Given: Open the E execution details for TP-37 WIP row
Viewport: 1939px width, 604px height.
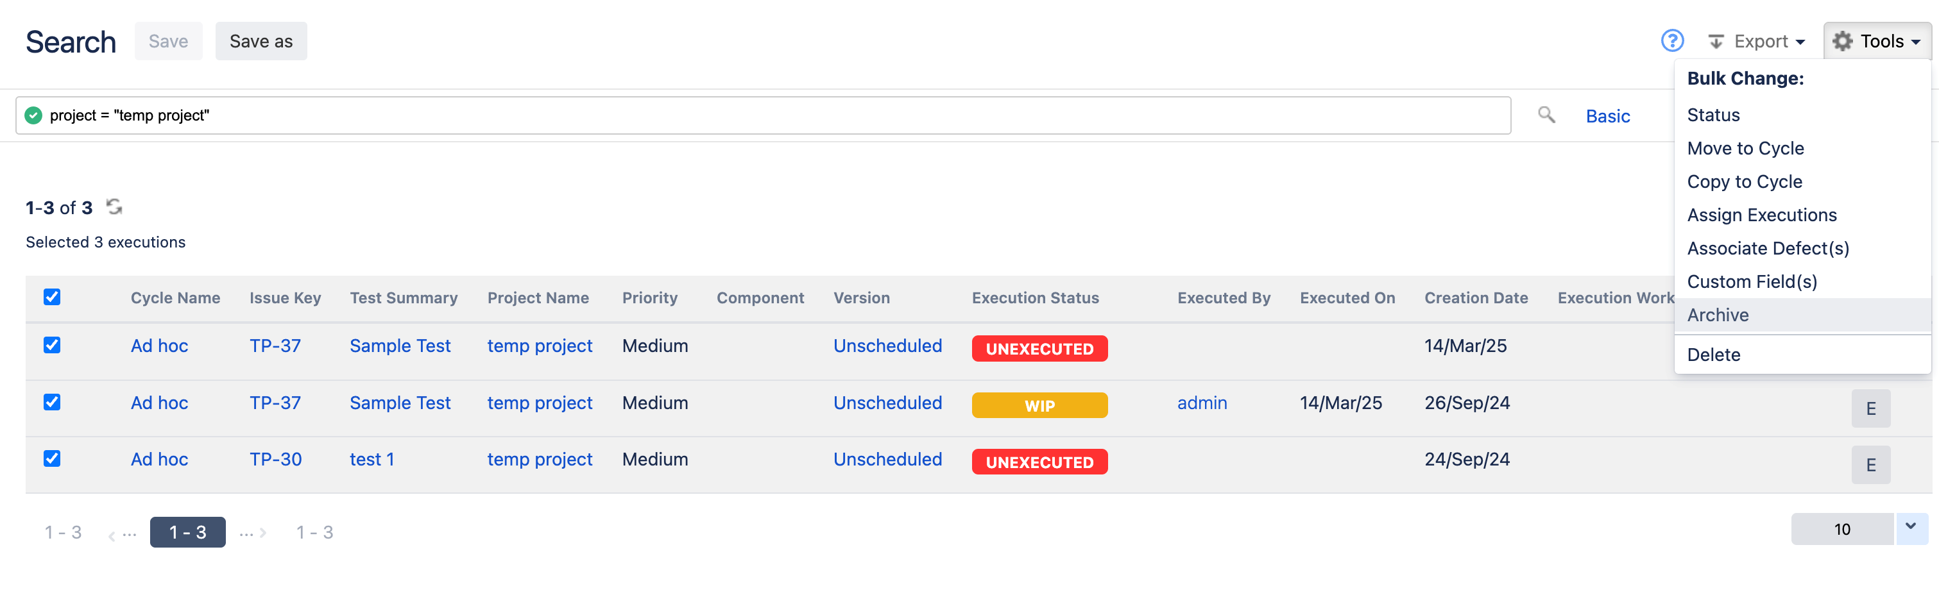Looking at the screenshot, I should [1871, 408].
